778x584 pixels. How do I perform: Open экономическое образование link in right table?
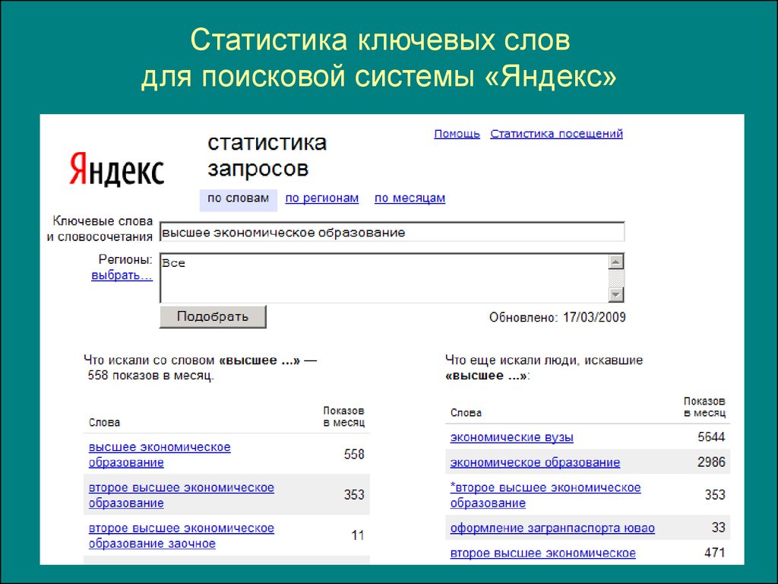click(x=536, y=462)
